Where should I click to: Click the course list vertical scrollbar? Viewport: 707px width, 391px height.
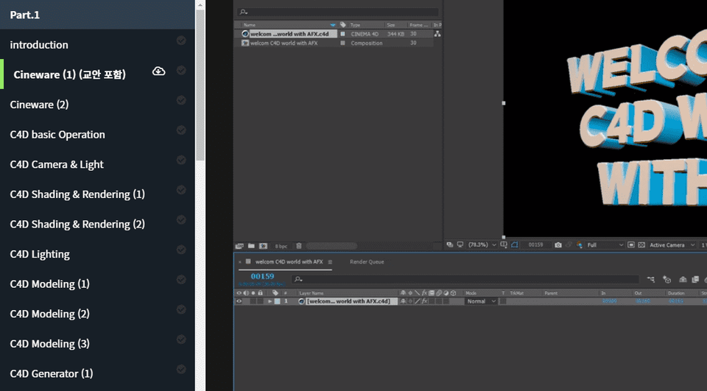(200, 85)
